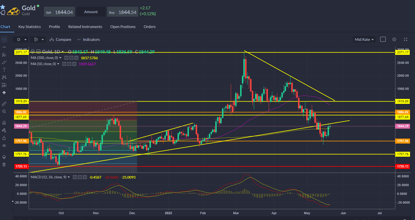Pick the ruler measure tool
This screenshot has height=220, width=415.
coord(4,104)
